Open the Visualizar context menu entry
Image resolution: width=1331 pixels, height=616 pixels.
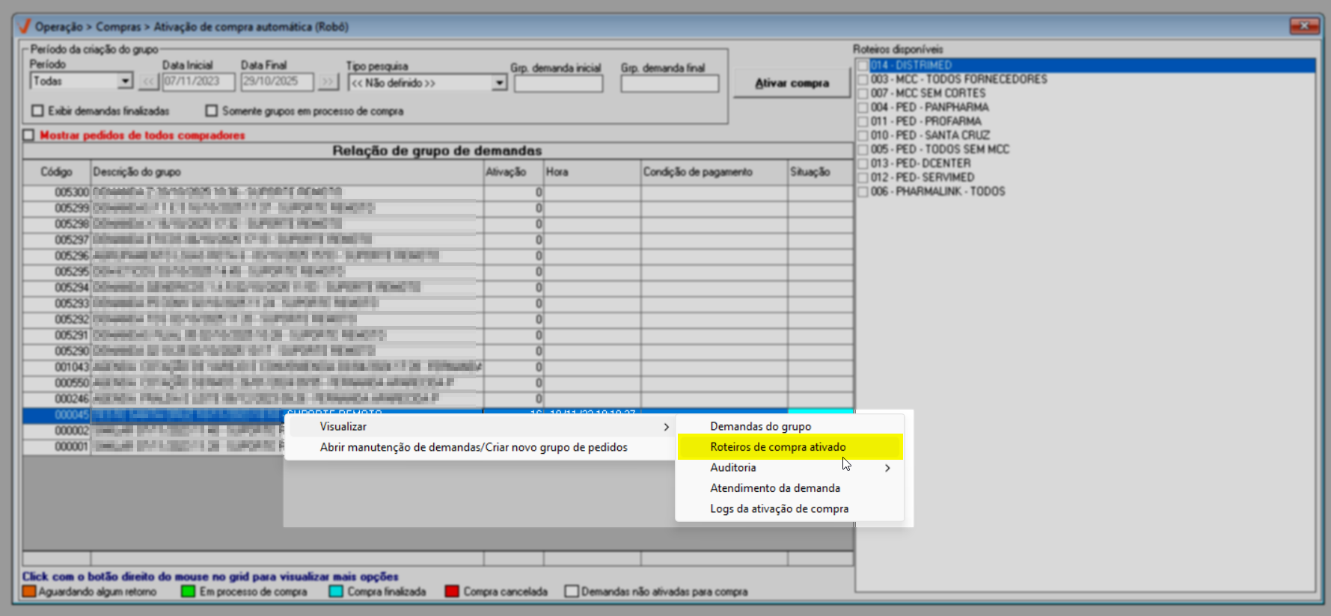[480, 427]
